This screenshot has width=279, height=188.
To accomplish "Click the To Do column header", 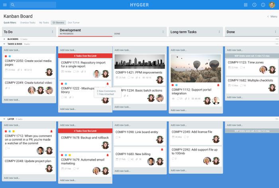I will click(29, 32).
